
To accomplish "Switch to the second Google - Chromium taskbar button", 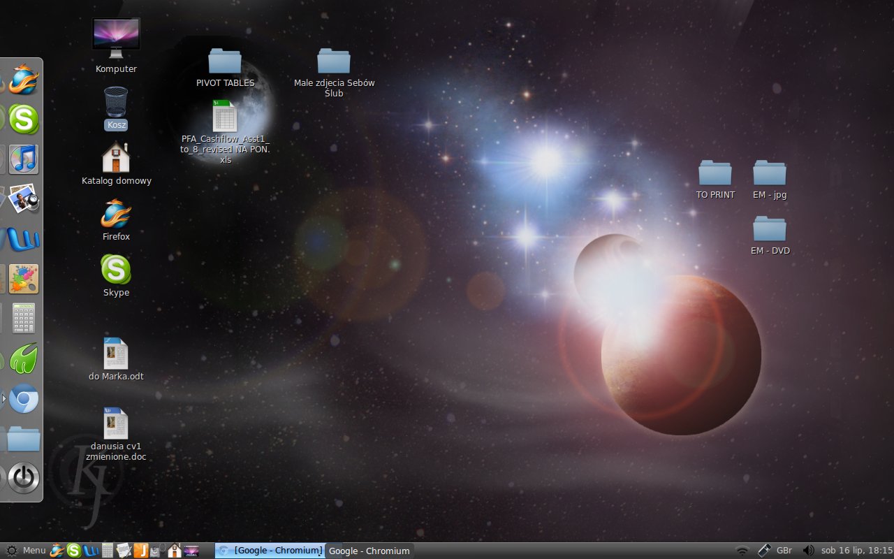I will click(x=369, y=551).
